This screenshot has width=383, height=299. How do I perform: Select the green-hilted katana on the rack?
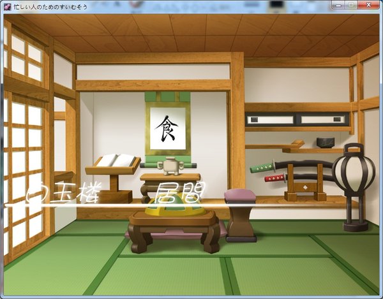pos(292,165)
